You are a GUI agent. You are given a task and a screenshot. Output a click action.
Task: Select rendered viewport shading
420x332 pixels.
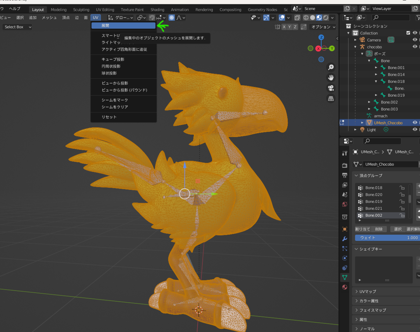326,17
